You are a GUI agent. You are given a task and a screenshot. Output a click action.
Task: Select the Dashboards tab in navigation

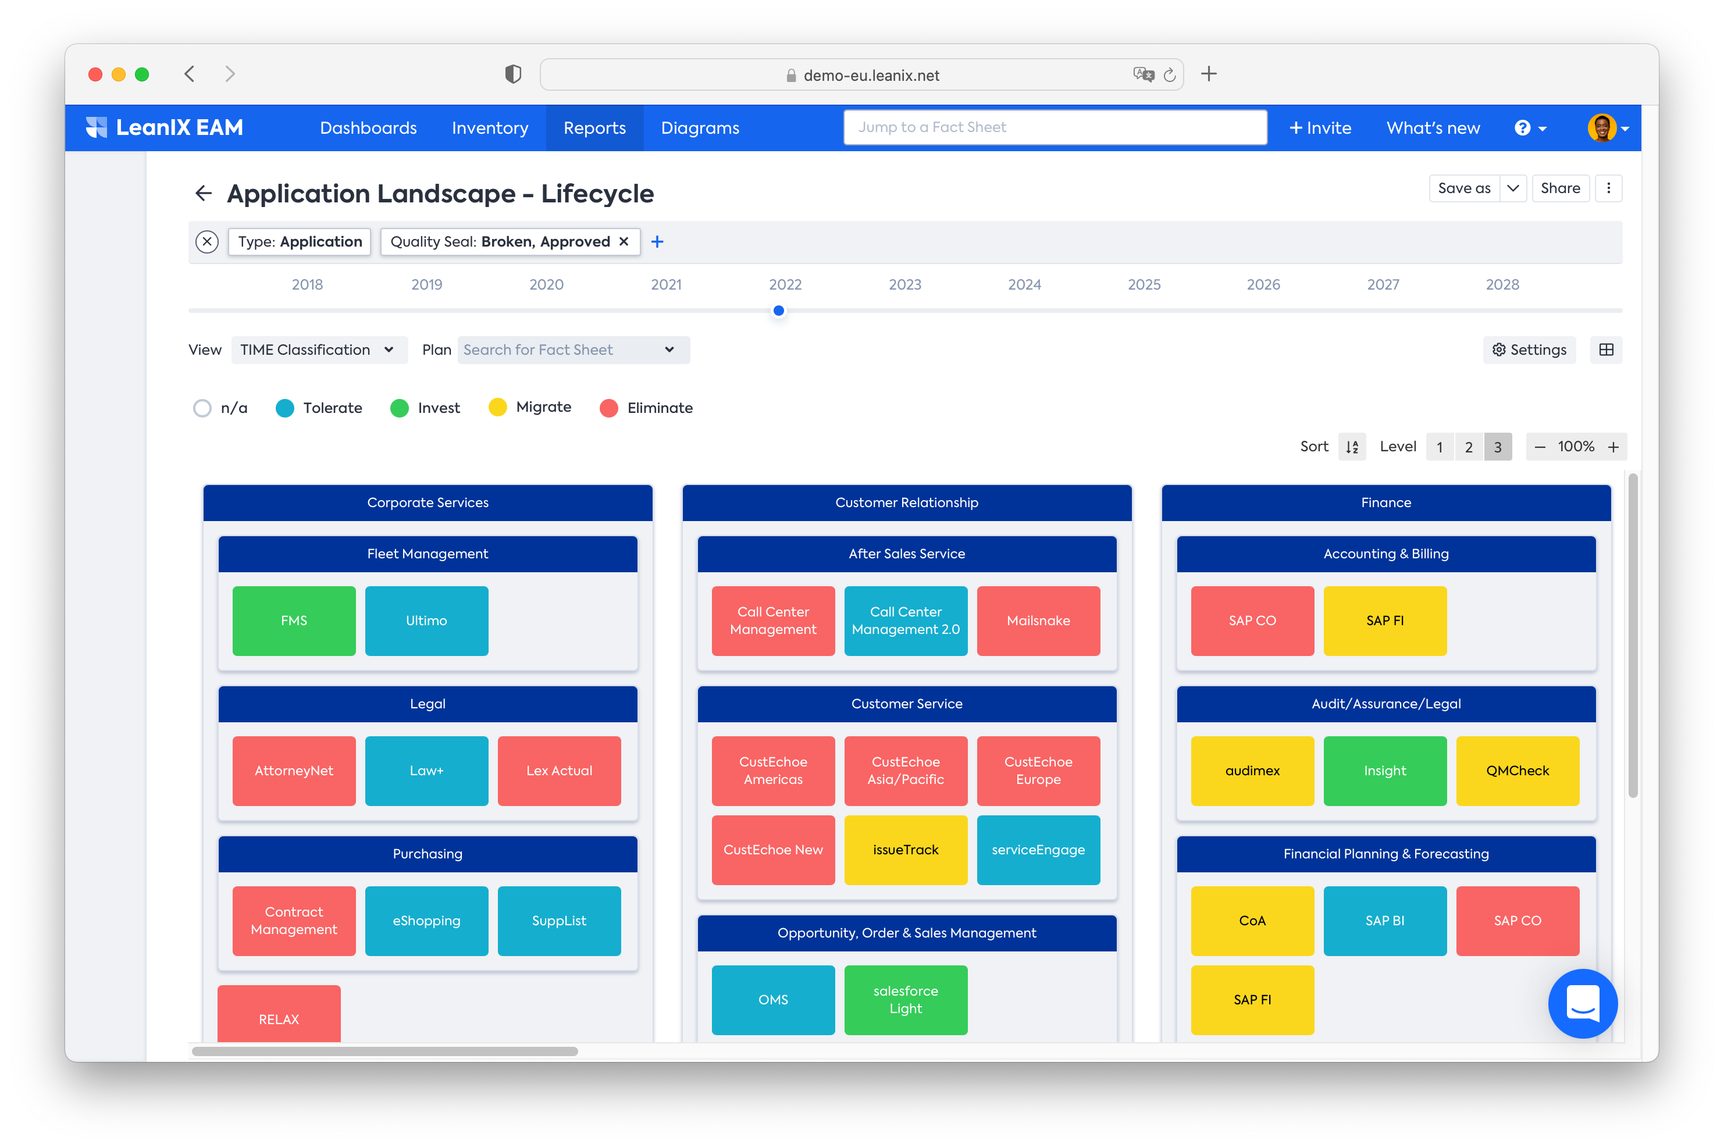[x=368, y=127]
